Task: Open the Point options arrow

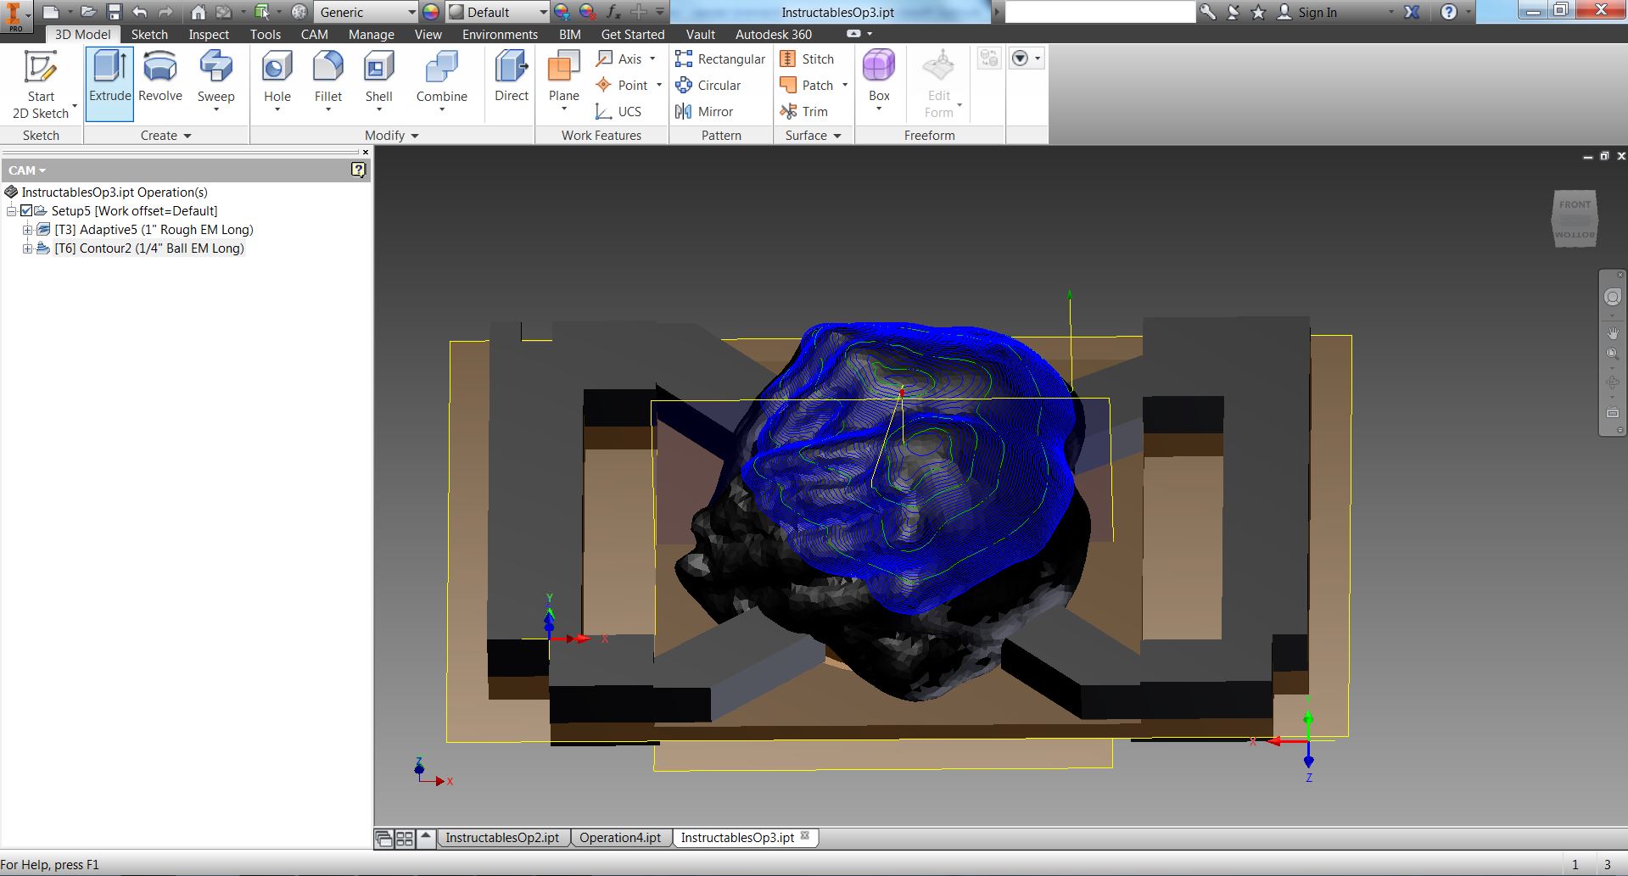Action: pyautogui.click(x=659, y=85)
